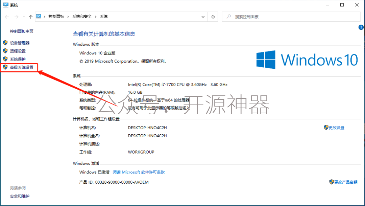The image size is (365, 206).
Task: Close the 系统 window
Action: 357,5
